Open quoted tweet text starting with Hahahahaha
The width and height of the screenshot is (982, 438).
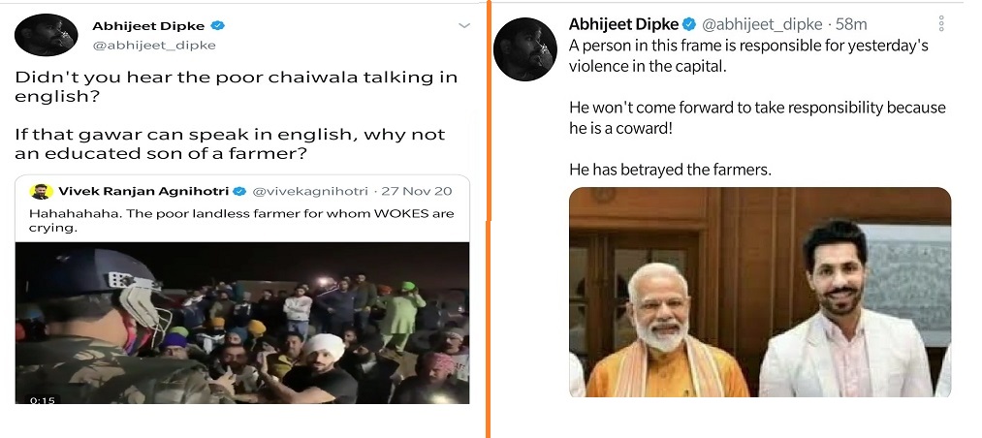coord(241,221)
